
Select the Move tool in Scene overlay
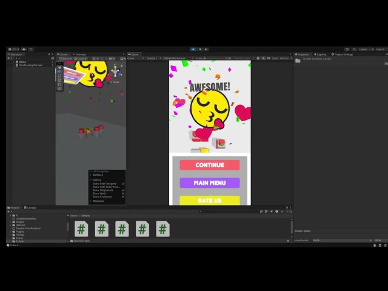click(59, 72)
